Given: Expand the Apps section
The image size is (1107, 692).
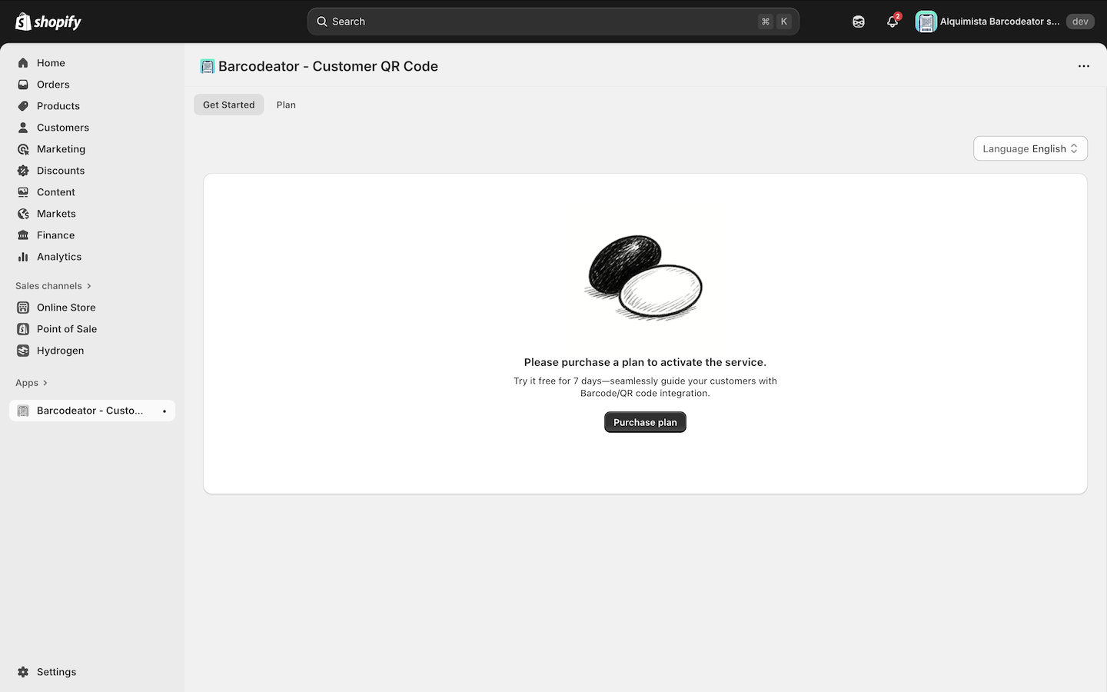Looking at the screenshot, I should point(32,383).
